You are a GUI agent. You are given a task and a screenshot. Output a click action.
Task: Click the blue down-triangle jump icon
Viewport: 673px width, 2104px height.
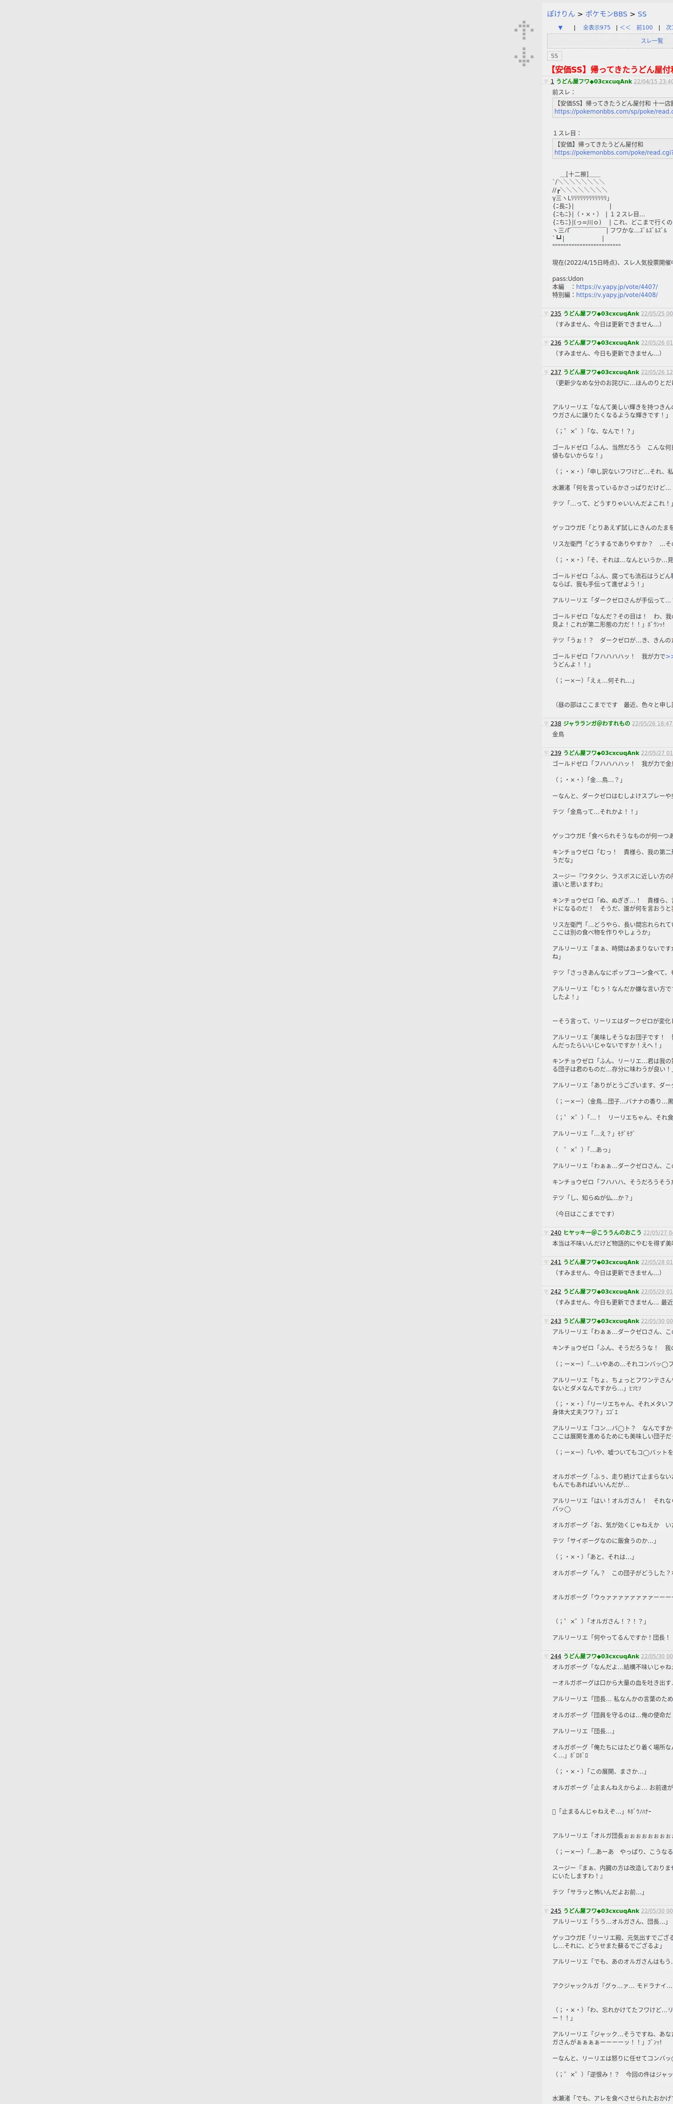click(x=560, y=28)
